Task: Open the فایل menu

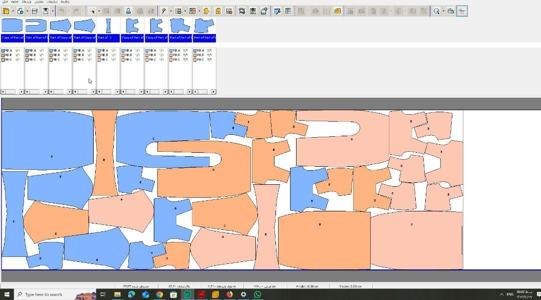Action: pos(5,2)
